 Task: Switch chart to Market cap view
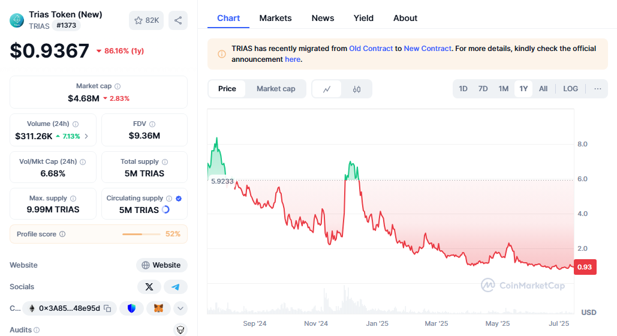pyautogui.click(x=276, y=89)
